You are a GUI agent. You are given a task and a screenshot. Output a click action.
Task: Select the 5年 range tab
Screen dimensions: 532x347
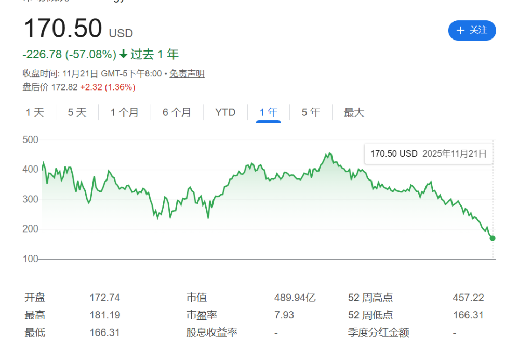(x=310, y=112)
